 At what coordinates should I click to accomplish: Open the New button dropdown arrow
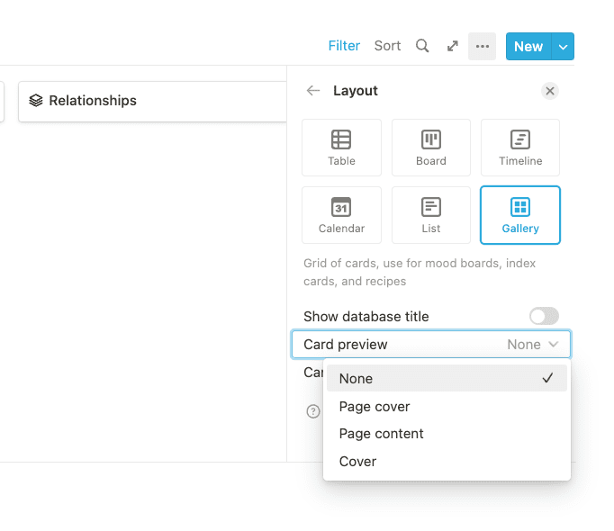pos(564,47)
